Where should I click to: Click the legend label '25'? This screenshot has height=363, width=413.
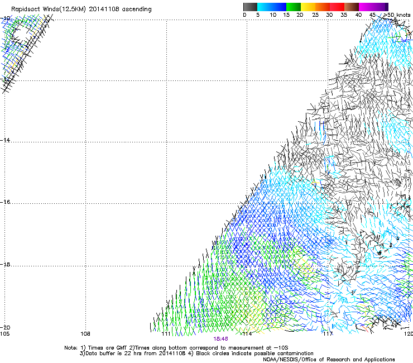[x=315, y=15]
